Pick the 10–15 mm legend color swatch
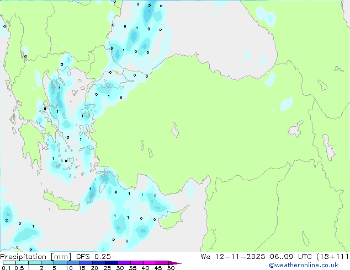Screen dimensions: 350x270 tap(73, 263)
